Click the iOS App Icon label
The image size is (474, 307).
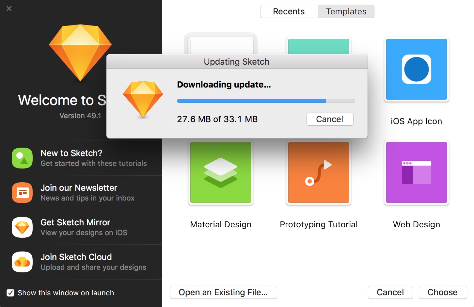[416, 121]
